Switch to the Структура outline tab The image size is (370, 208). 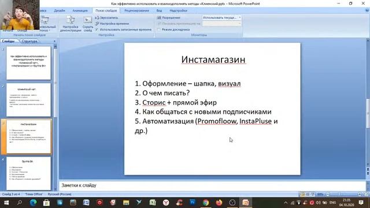(29, 41)
